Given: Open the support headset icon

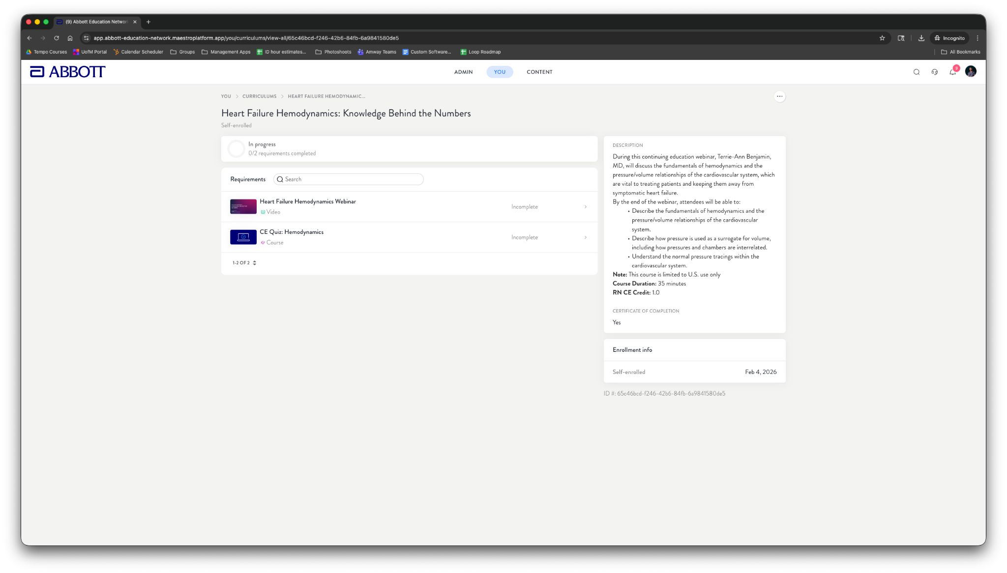Looking at the screenshot, I should coord(934,72).
